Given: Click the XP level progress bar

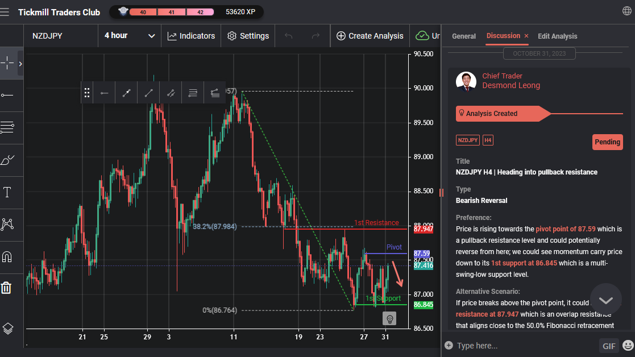Looking at the screenshot, I should pos(172,12).
